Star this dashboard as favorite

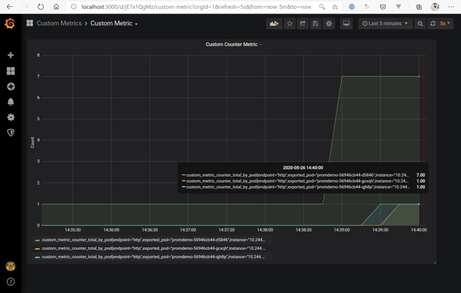point(290,23)
